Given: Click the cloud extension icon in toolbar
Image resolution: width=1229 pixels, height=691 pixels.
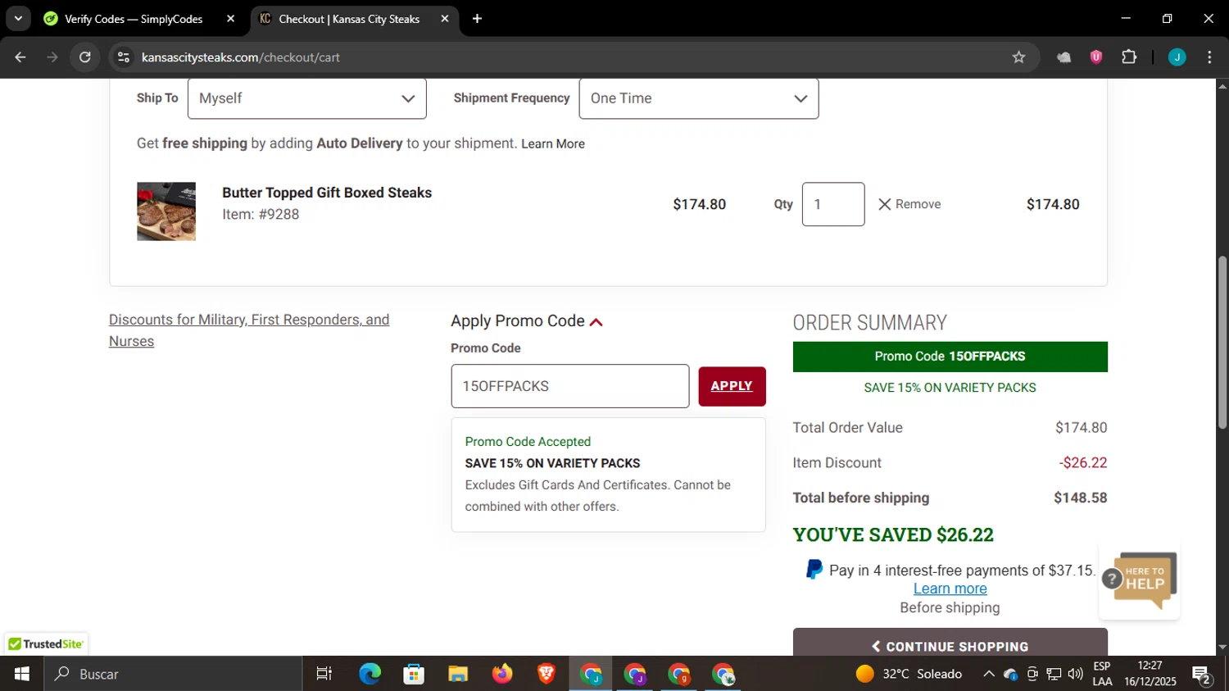Looking at the screenshot, I should tap(1063, 57).
